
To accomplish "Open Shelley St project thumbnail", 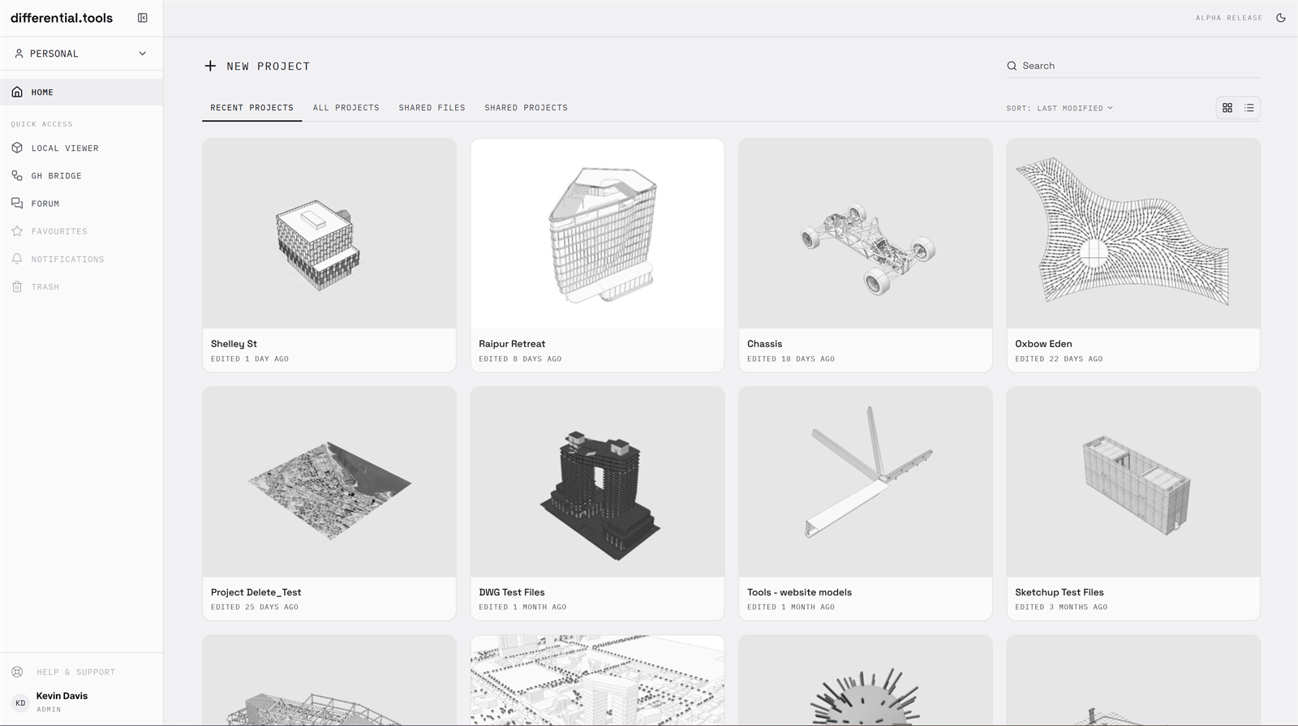I will 329,234.
